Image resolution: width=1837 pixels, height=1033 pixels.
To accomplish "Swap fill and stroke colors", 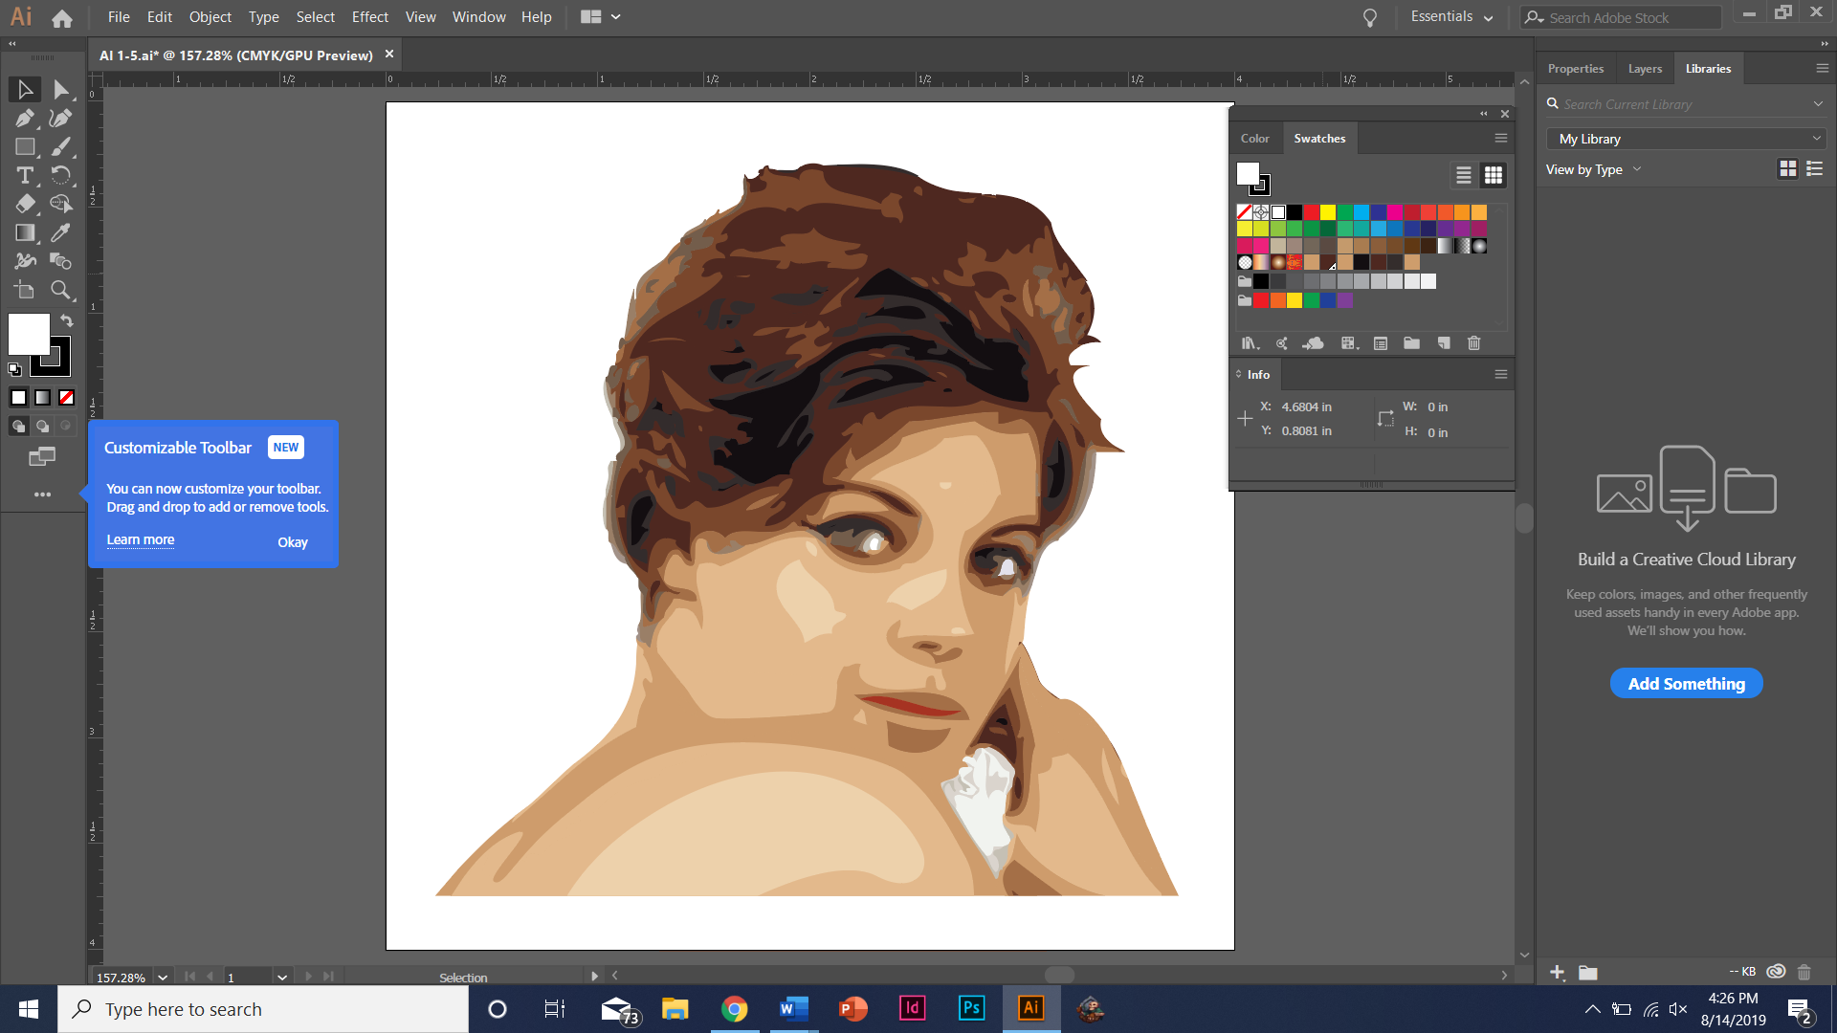I will pos(67,321).
